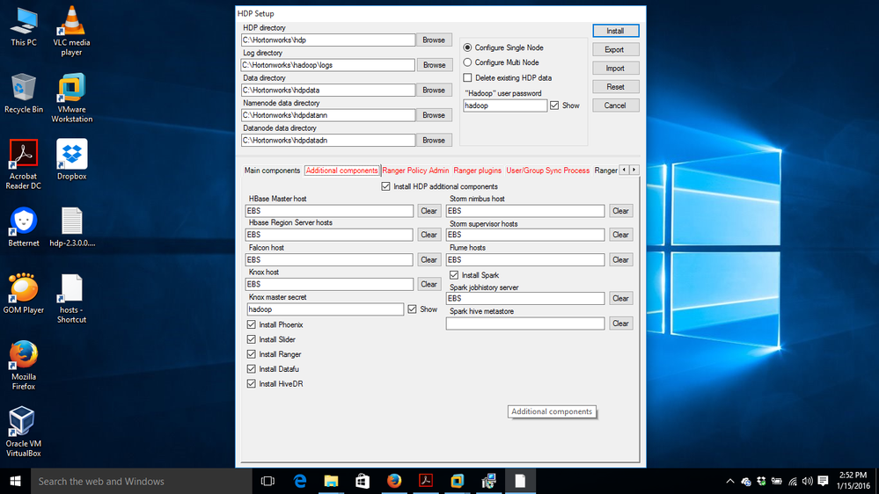Enable Delete existing HDP data checkbox
879x494 pixels.
(468, 78)
